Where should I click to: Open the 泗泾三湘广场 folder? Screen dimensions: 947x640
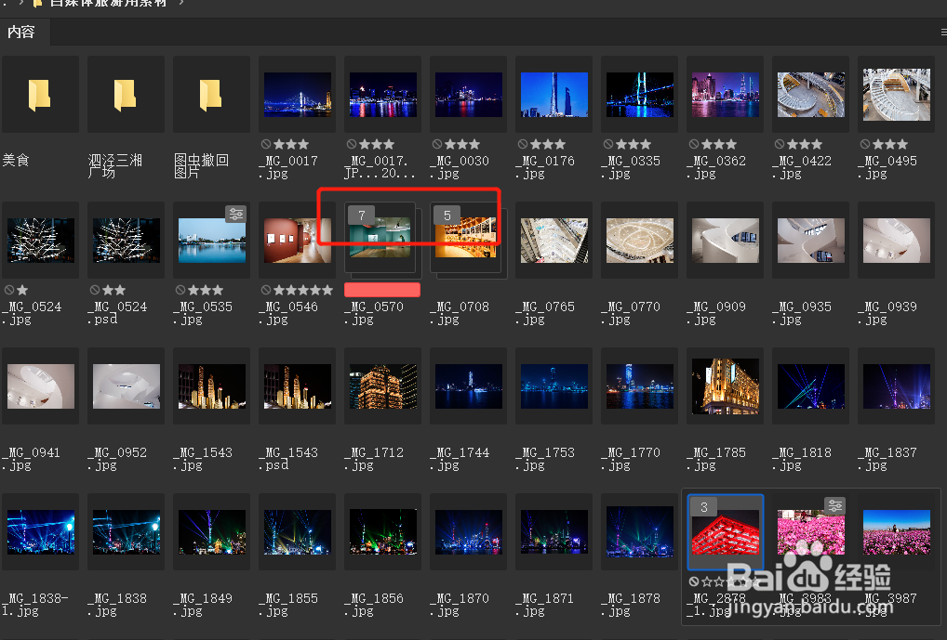126,93
